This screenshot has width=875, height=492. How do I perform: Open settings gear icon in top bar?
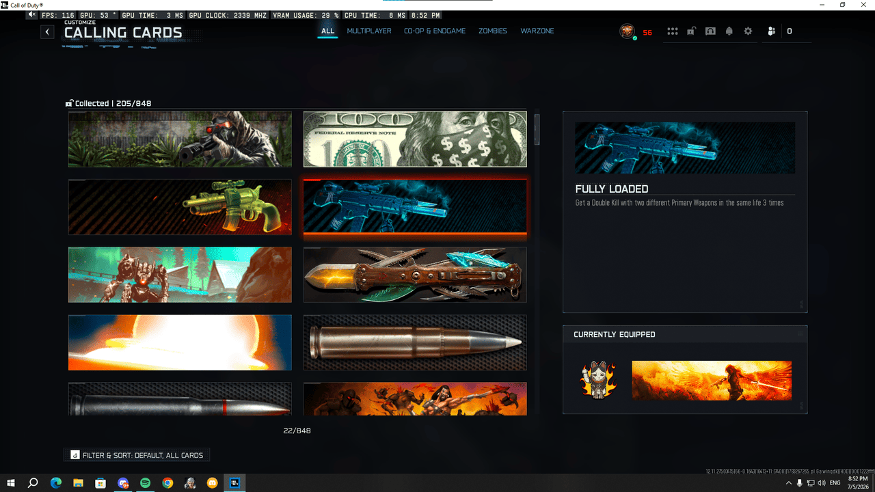point(748,31)
